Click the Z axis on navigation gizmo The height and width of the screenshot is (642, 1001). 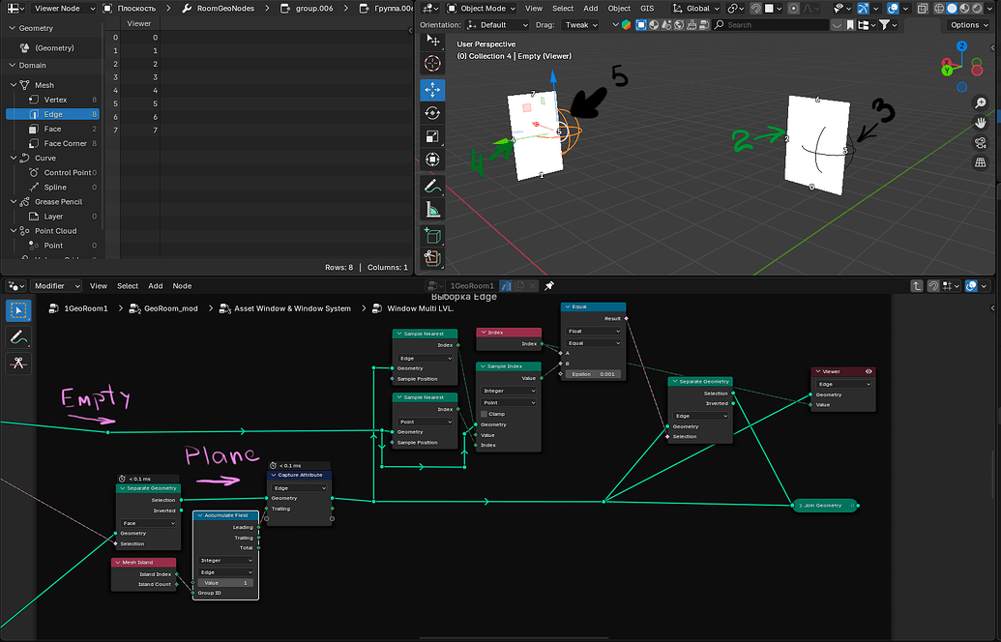point(961,46)
